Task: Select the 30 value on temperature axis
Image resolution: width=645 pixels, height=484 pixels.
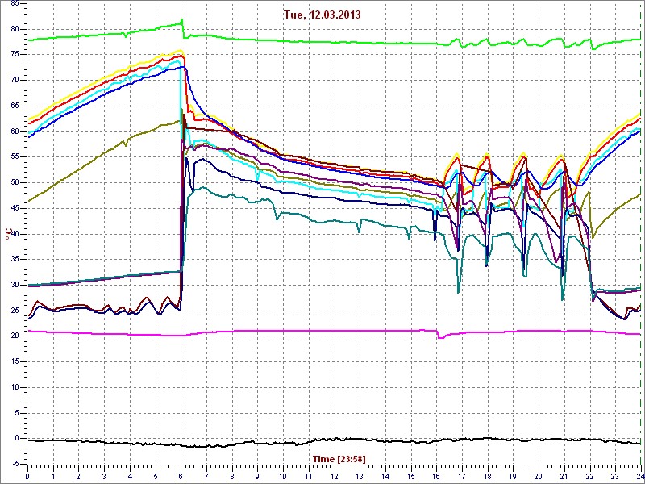Action: 14,285
